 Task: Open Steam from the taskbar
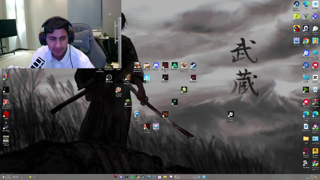click(x=143, y=177)
